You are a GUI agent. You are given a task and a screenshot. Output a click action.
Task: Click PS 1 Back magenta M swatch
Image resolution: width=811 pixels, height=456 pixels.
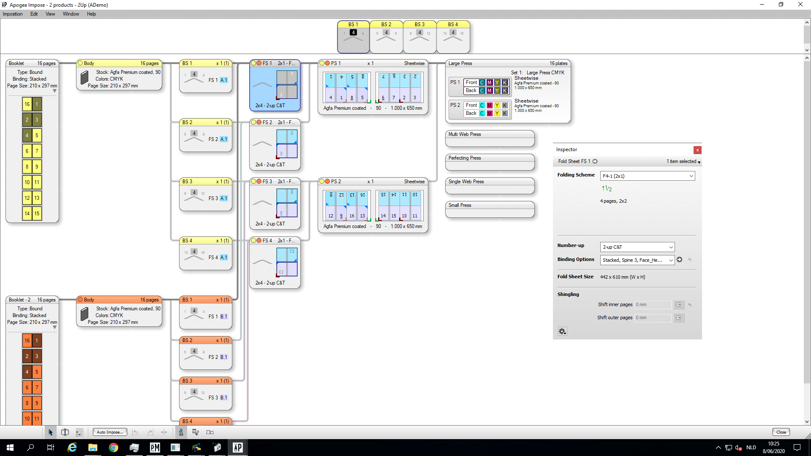pos(490,90)
